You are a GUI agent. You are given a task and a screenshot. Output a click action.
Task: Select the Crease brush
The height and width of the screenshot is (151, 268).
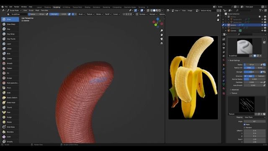click(10, 58)
